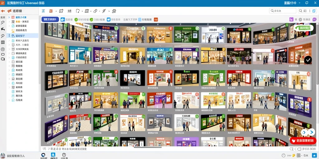Screen dimensions: 319x159
Task: Click the blue list-view icon in the top toolbar
Action: pos(43,11)
